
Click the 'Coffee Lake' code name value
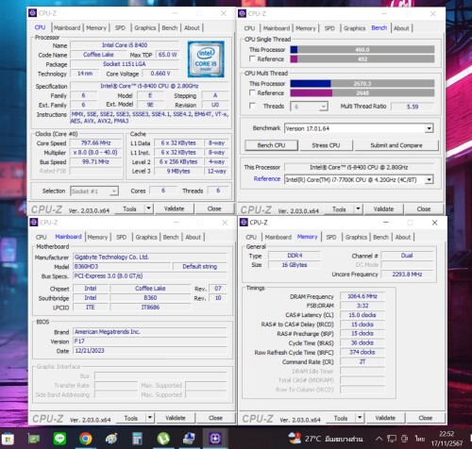[x=98, y=55]
